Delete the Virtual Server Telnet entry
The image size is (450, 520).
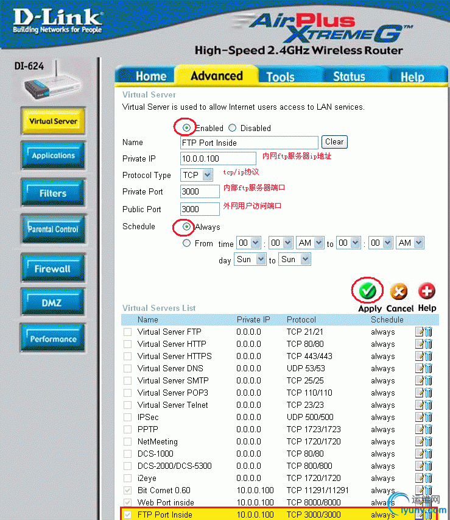429,405
